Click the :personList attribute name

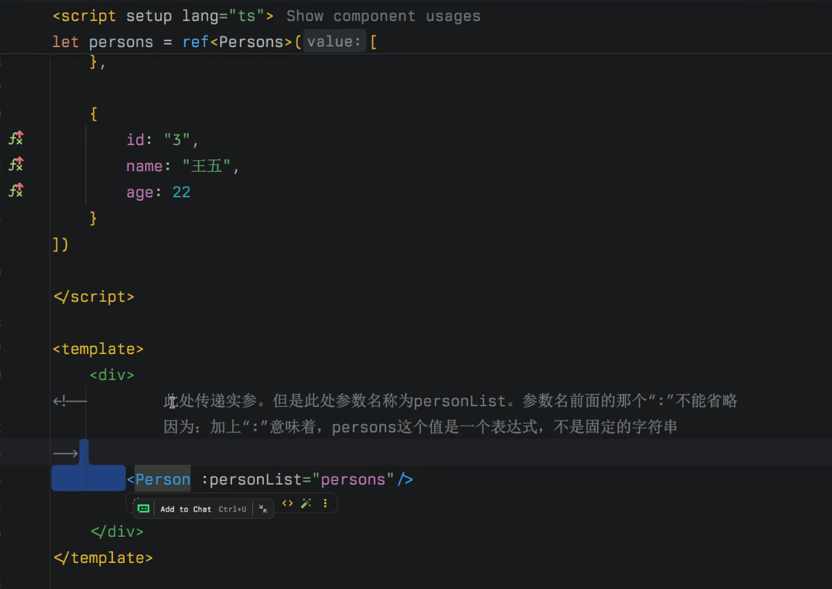click(x=251, y=479)
